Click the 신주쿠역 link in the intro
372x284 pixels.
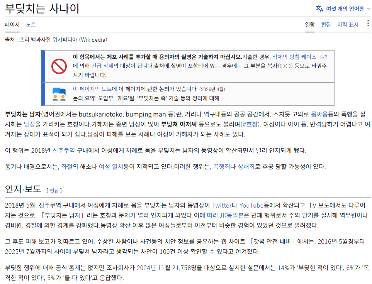pyautogui.click(x=64, y=150)
